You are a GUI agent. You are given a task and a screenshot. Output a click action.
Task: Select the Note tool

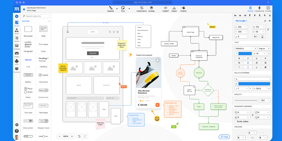(123, 9)
